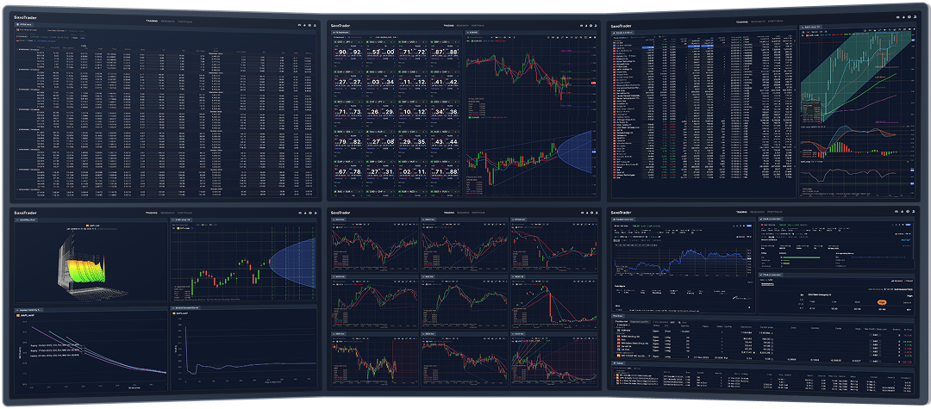The height and width of the screenshot is (409, 931).
Task: Click SaxoTrader logo in volatility surface window
Action: pyautogui.click(x=26, y=213)
